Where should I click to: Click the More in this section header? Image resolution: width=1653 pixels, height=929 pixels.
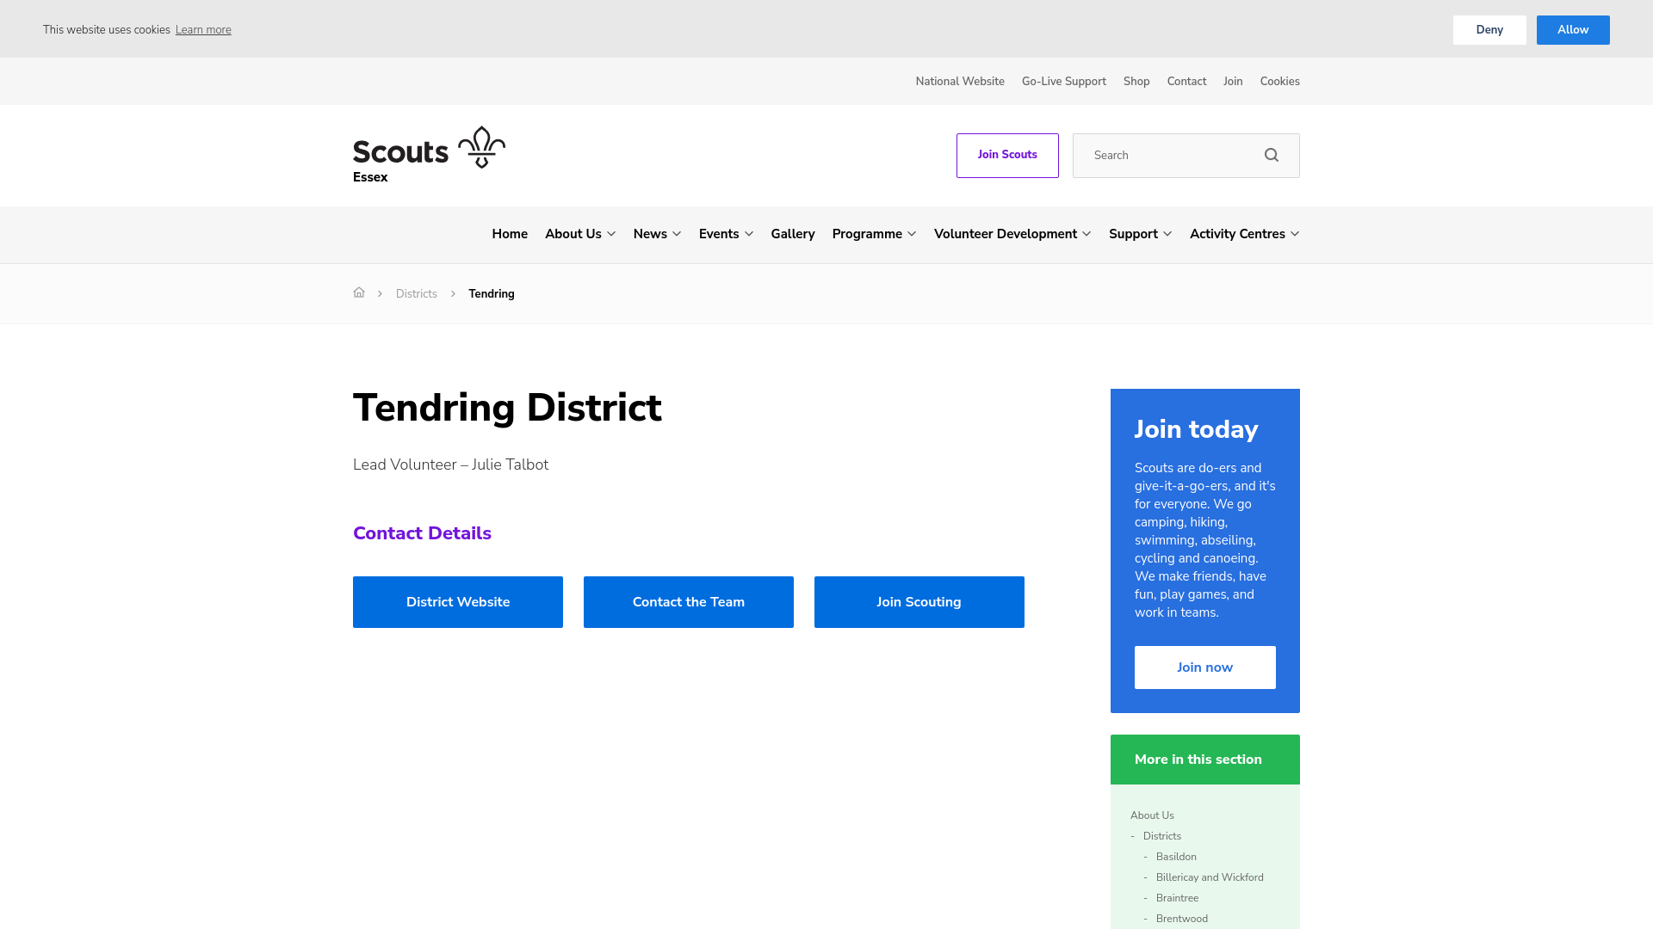coord(1205,760)
